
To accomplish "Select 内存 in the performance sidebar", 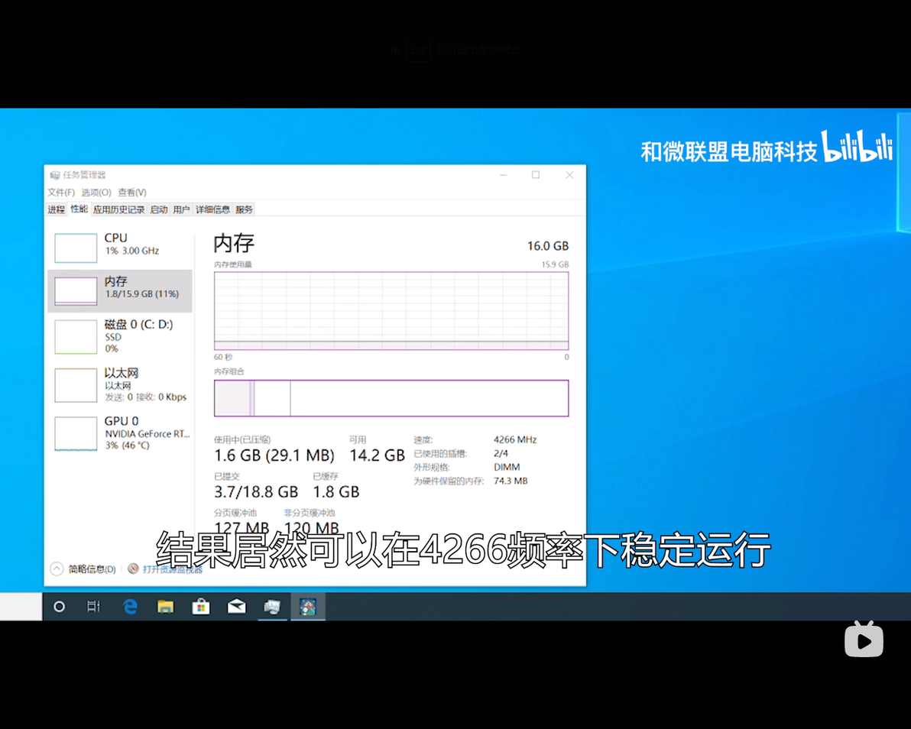I will 120,290.
